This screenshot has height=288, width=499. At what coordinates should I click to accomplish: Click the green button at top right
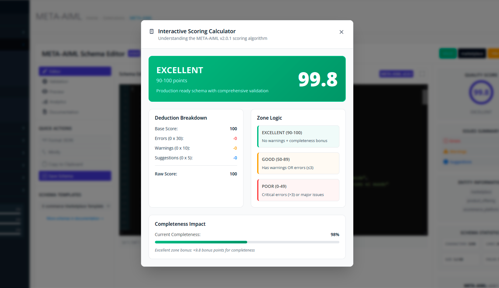448,54
